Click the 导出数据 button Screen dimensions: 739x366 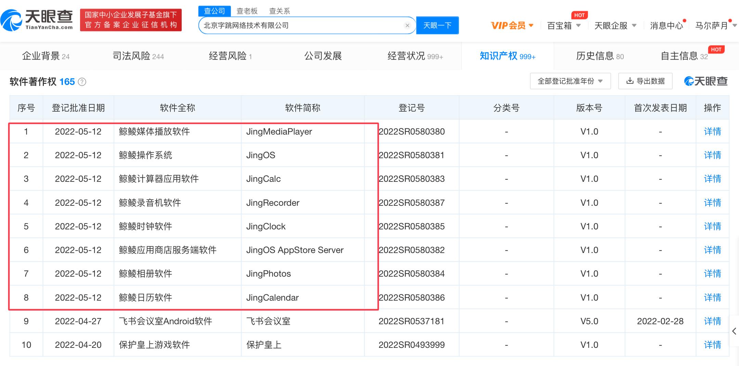point(645,81)
